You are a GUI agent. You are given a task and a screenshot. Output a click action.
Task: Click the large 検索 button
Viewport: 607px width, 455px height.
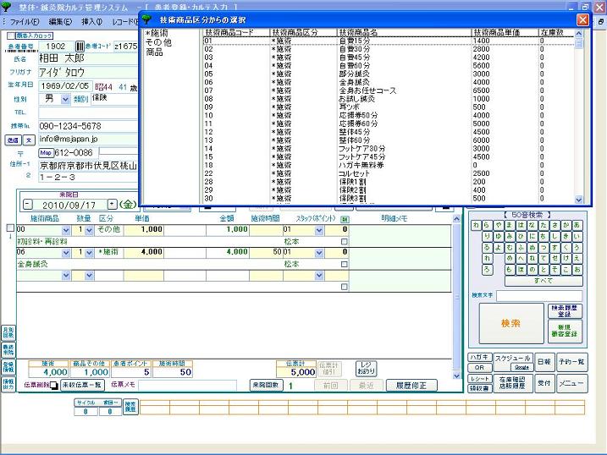511,323
